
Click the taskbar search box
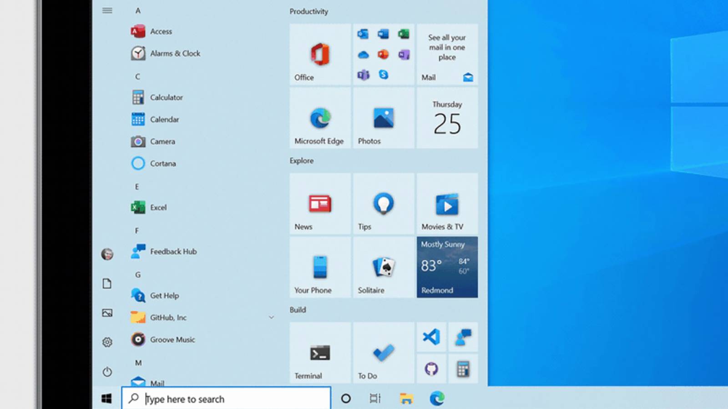point(226,399)
